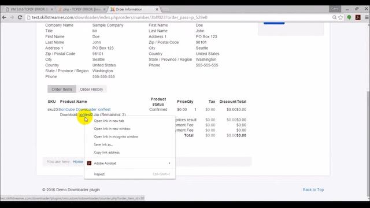This screenshot has height=208, width=370.
Task: Click the Product Name column header
Action: [x=73, y=102]
